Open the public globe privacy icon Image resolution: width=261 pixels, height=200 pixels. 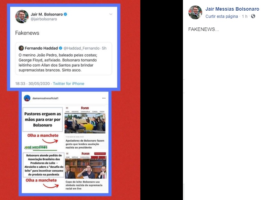click(253, 16)
